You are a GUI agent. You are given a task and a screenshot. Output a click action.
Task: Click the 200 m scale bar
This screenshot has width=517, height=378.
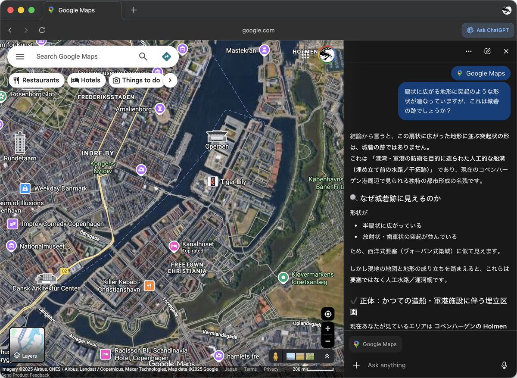(313, 369)
